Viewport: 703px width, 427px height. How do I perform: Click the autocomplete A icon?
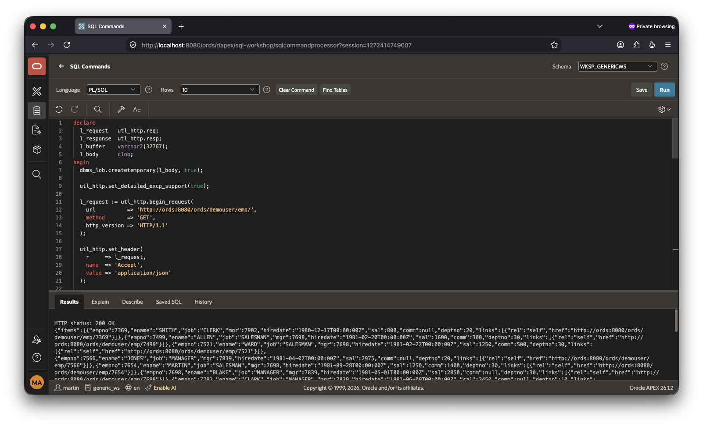point(137,109)
